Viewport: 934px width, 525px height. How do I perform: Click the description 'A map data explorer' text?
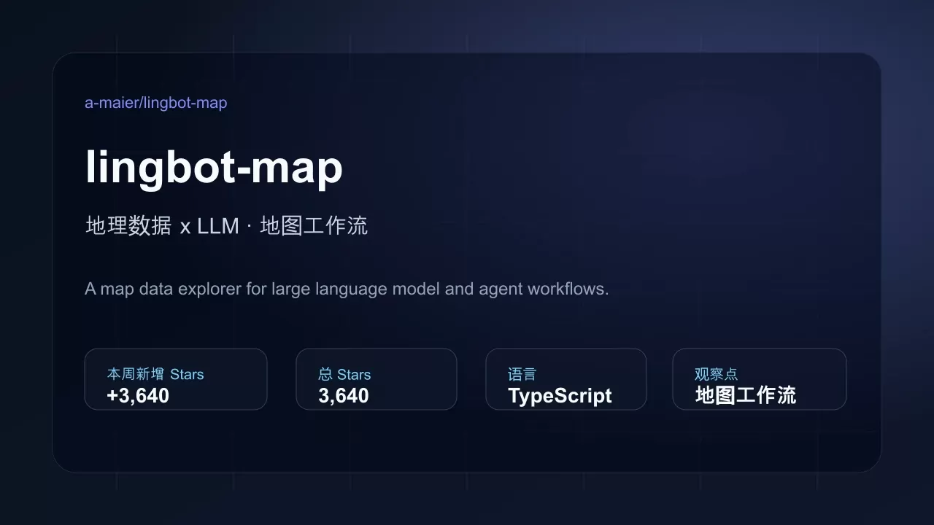point(347,289)
